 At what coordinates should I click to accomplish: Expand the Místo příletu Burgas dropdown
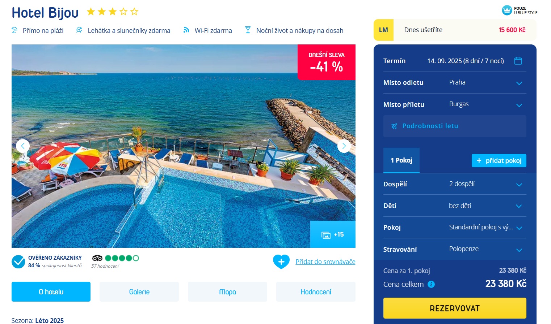click(455, 104)
